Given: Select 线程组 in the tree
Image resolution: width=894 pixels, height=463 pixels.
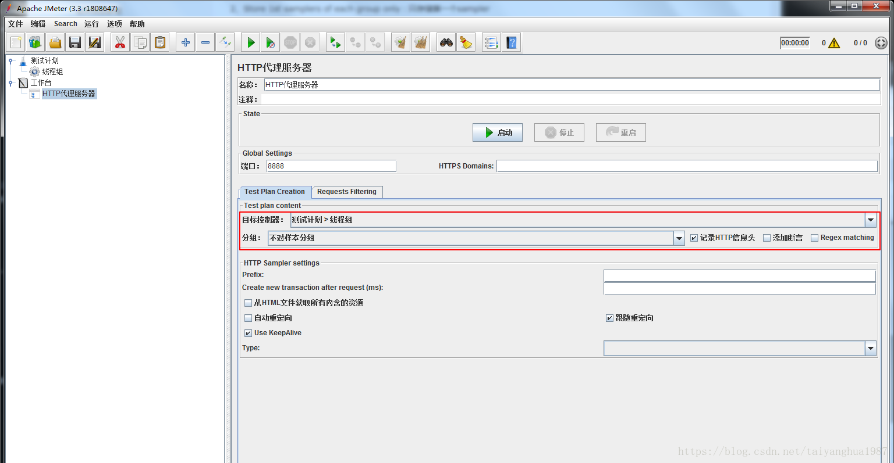Looking at the screenshot, I should (x=52, y=71).
